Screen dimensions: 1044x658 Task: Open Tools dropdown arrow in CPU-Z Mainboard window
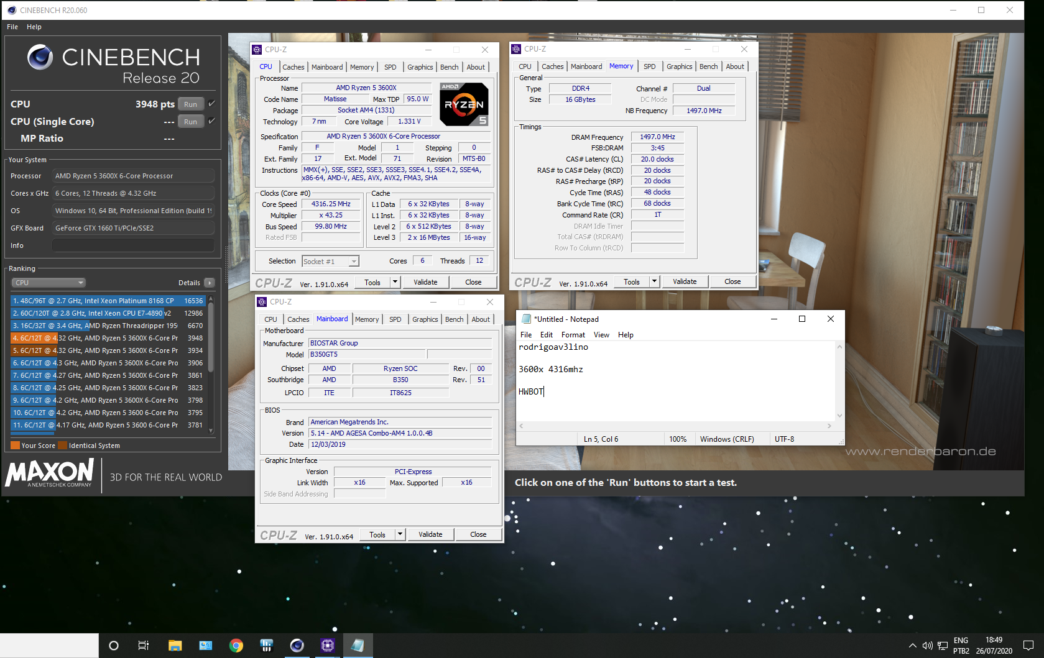[400, 534]
